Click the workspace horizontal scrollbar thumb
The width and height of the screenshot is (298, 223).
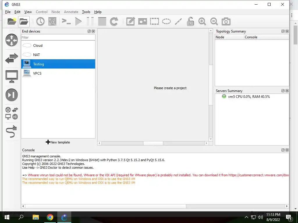point(153,143)
